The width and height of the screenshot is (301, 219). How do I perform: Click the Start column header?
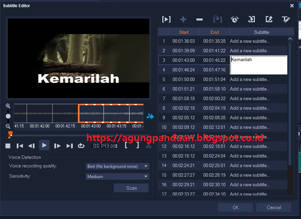183,32
